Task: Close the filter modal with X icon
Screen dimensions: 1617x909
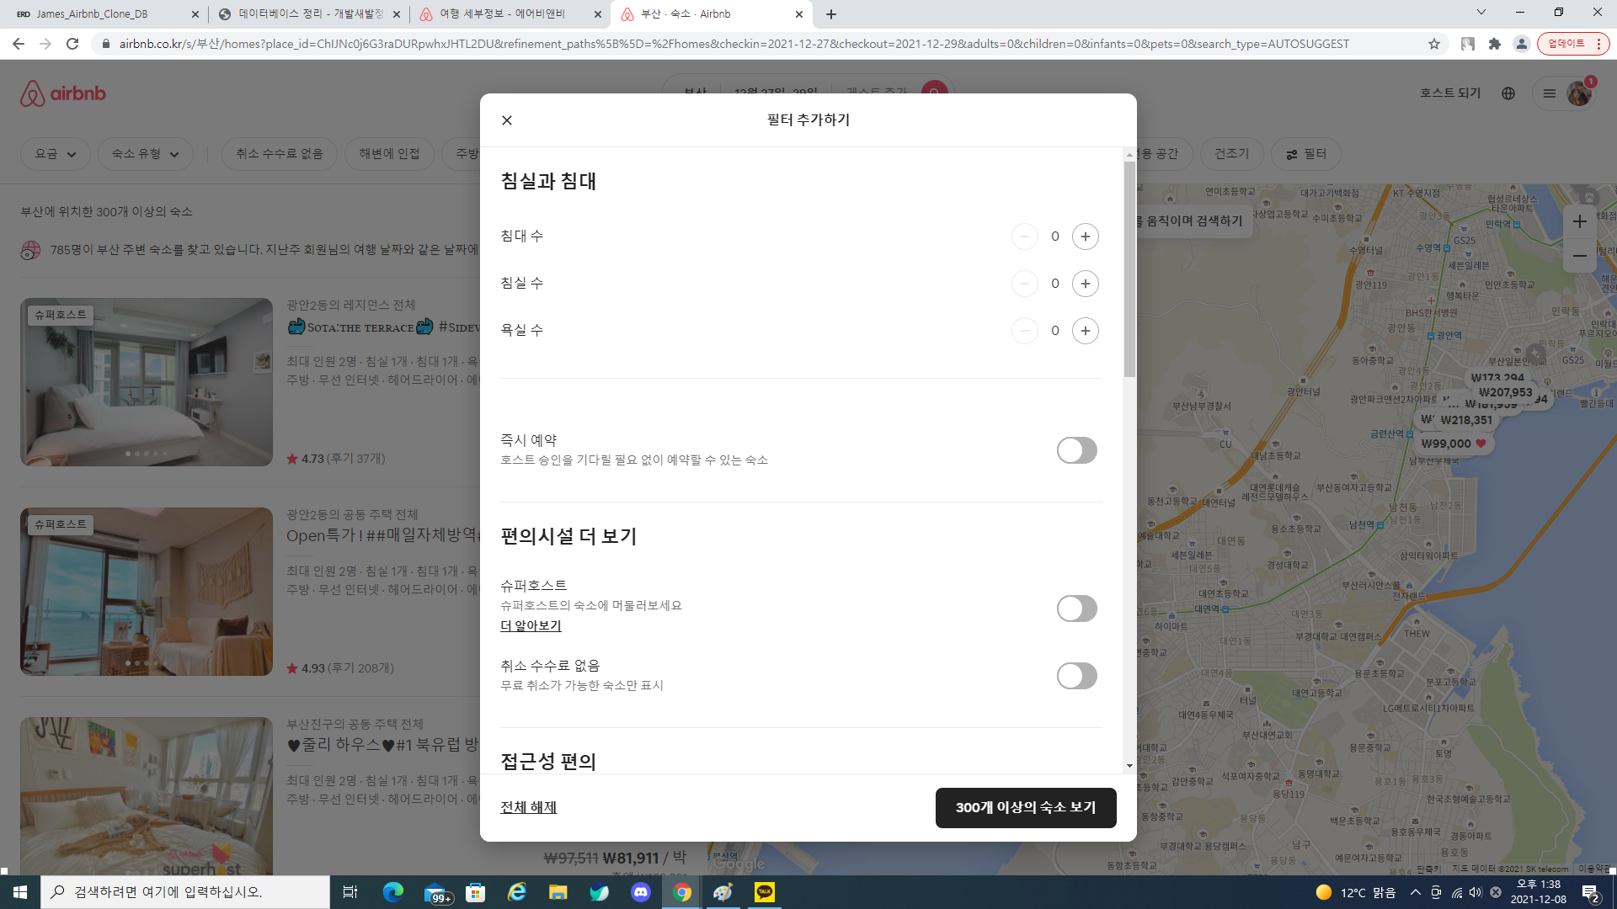Action: pyautogui.click(x=507, y=120)
